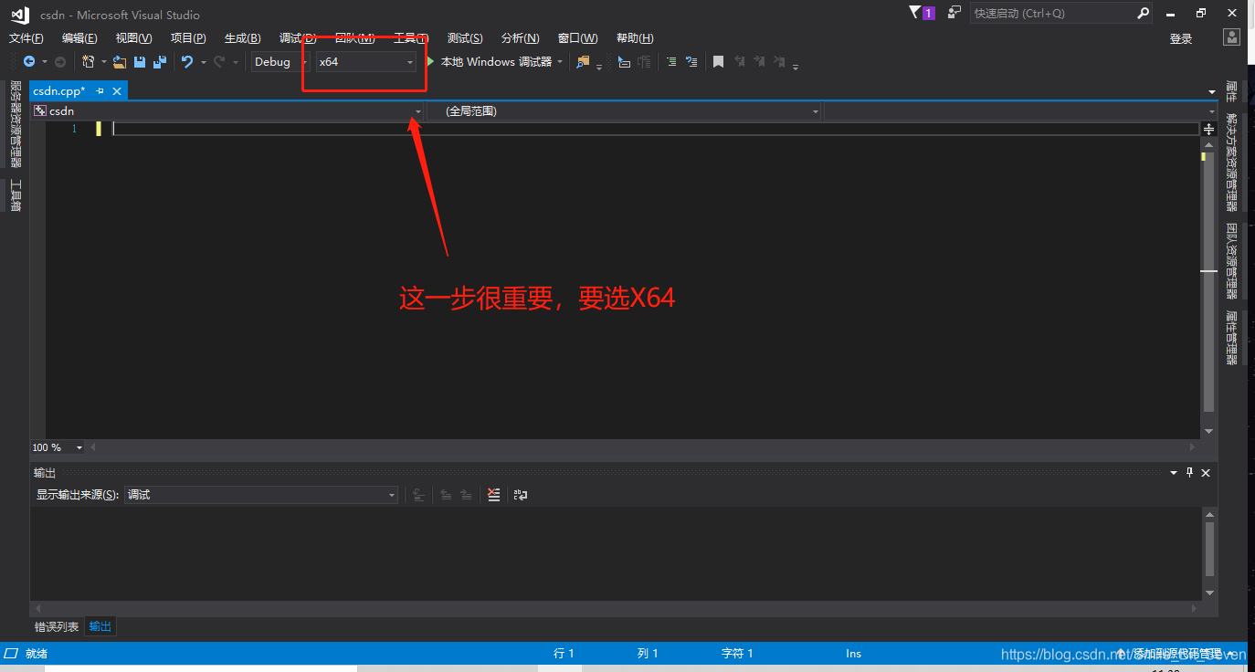Open the 100 % zoom dropdown
The width and height of the screenshot is (1255, 672).
click(58, 447)
